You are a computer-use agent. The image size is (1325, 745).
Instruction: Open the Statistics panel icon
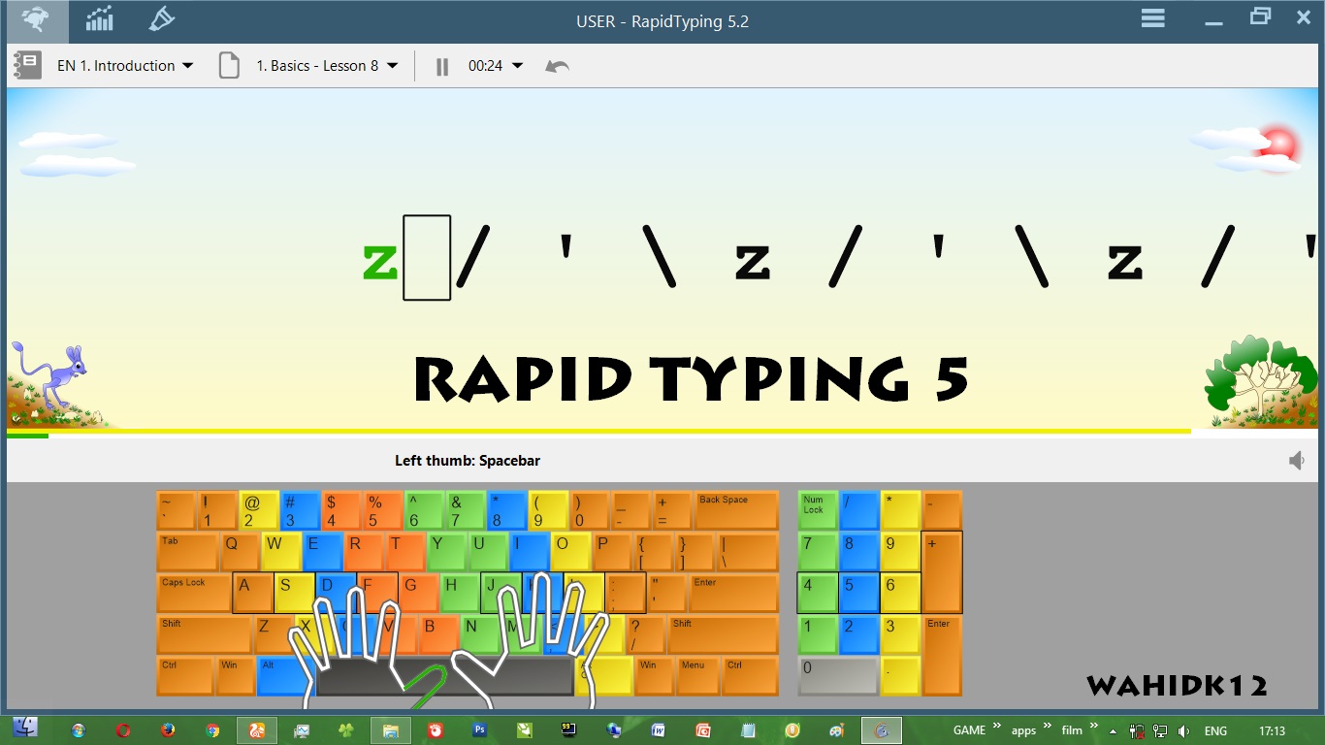point(99,17)
